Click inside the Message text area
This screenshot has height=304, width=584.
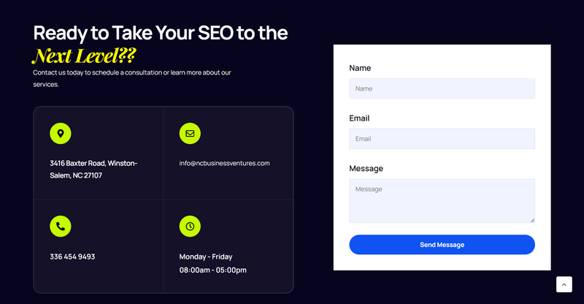442,201
